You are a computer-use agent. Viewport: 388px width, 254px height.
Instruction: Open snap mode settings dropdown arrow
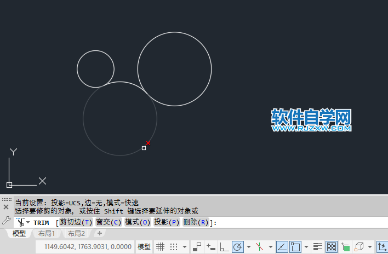click(185, 246)
